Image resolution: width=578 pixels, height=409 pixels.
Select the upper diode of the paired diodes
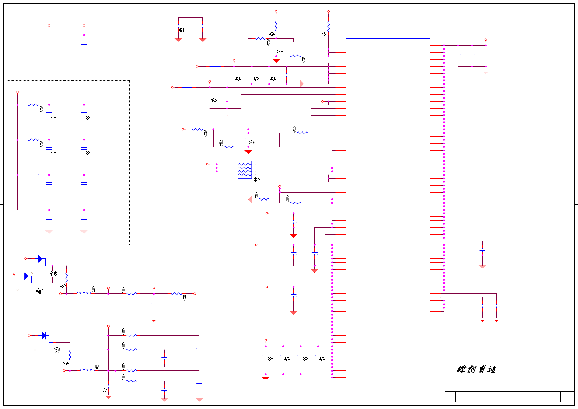tap(40, 259)
